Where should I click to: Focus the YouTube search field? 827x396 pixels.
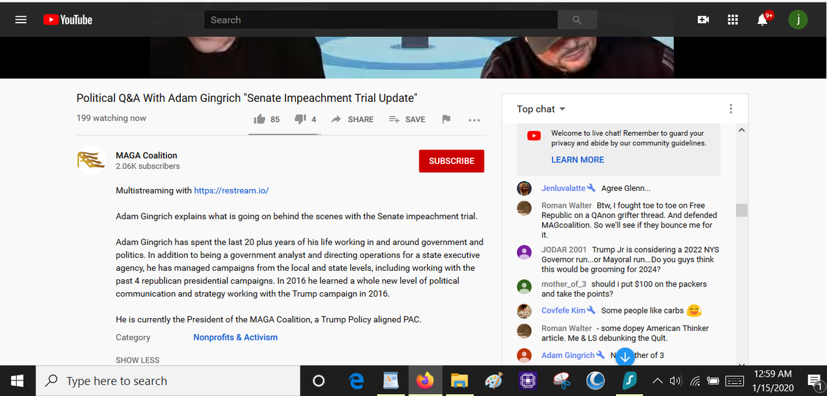pos(381,20)
